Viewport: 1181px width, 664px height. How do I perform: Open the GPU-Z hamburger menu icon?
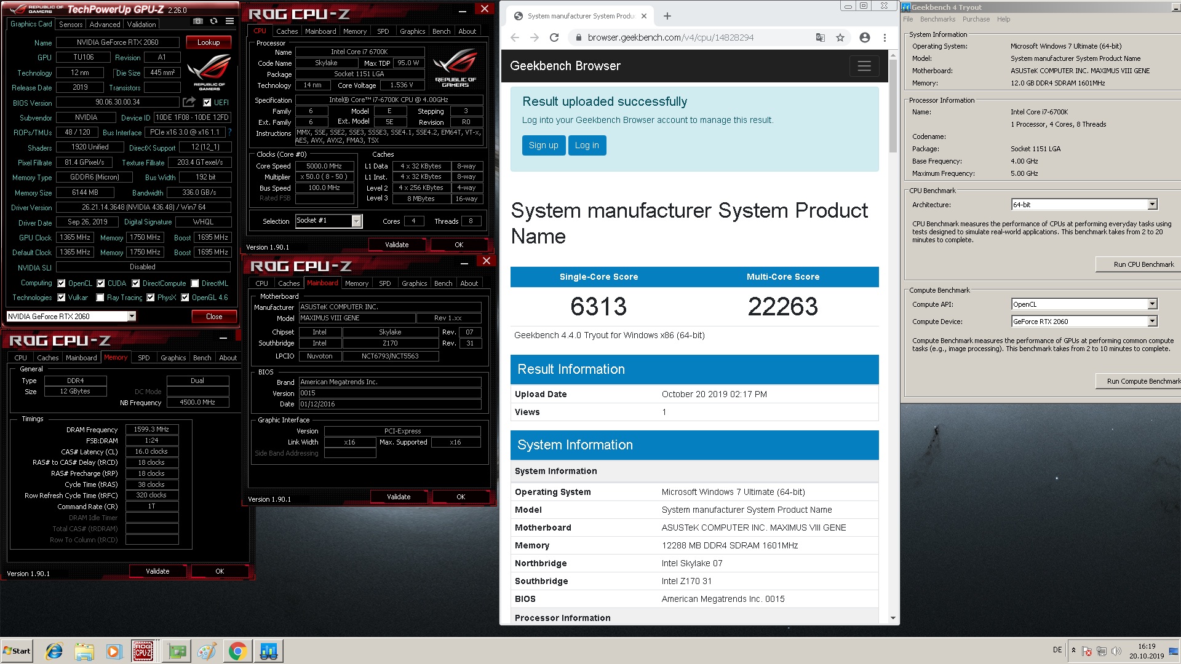(229, 22)
